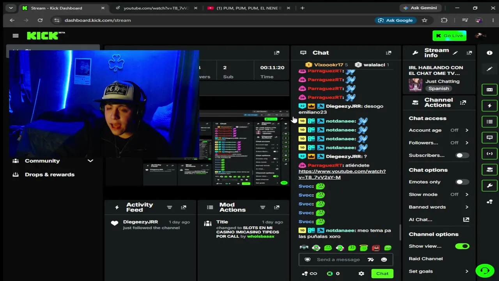Click DiegeezyJRR in Activity Feed
The width and height of the screenshot is (499, 281).
[x=140, y=222]
